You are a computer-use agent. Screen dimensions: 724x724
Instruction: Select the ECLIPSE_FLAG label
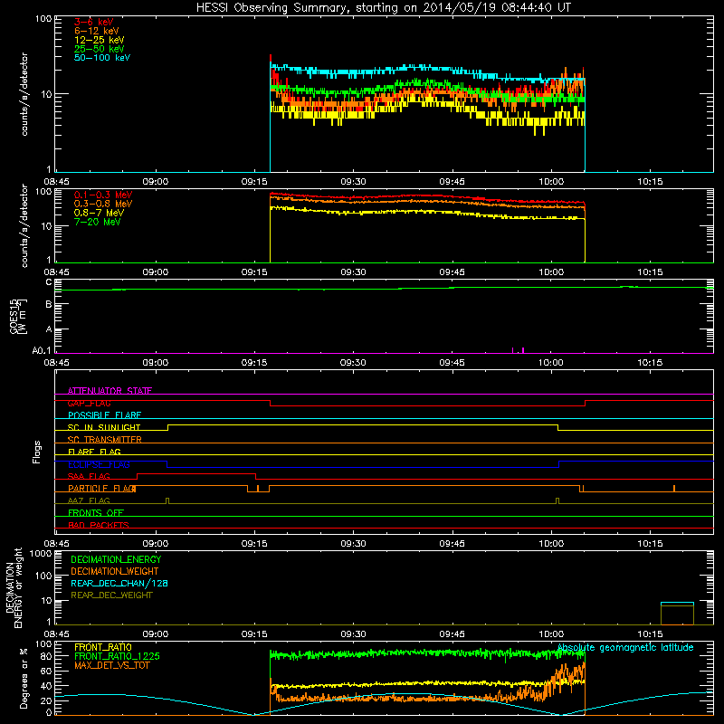(x=99, y=464)
